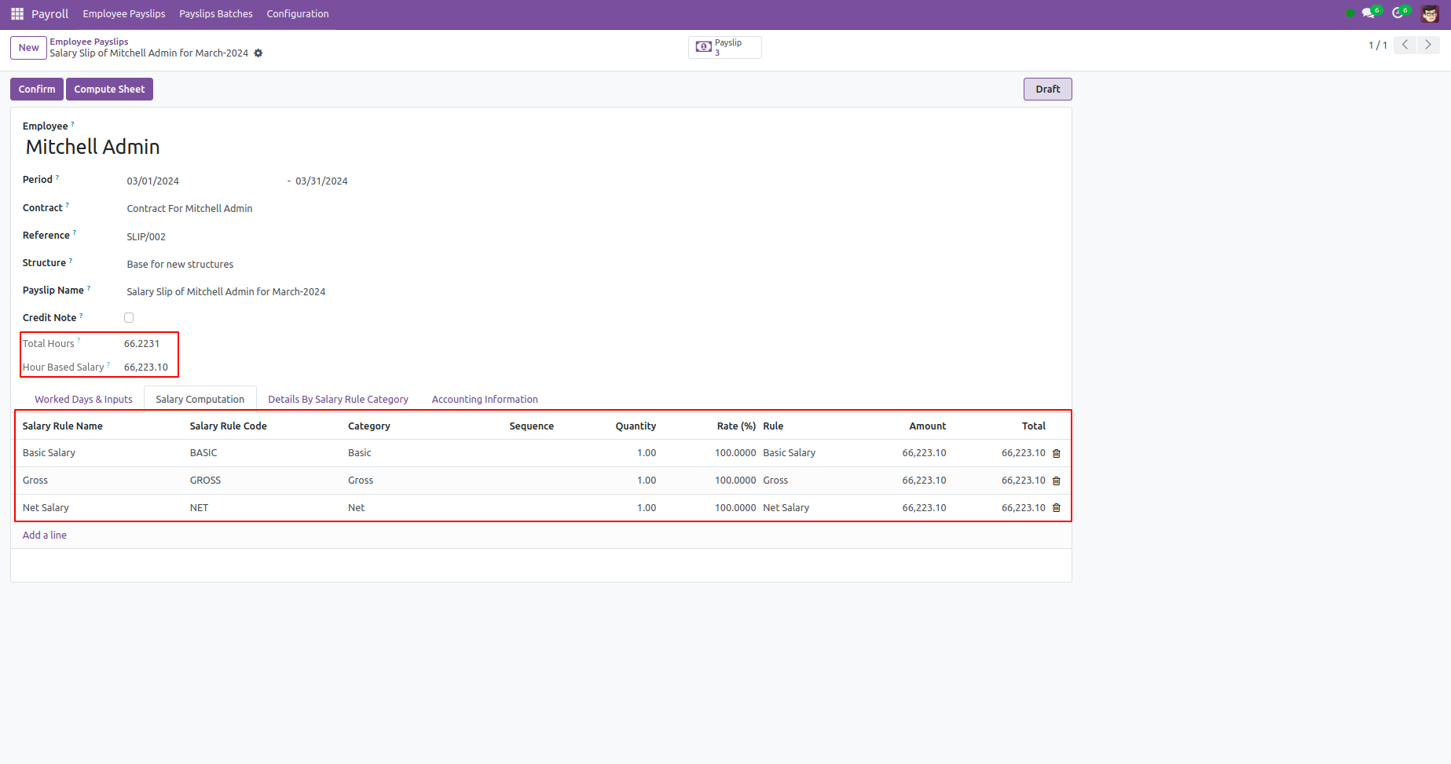Screen dimensions: 1451x764
Task: Open Details By Salary Rule Category tab
Action: [338, 400]
